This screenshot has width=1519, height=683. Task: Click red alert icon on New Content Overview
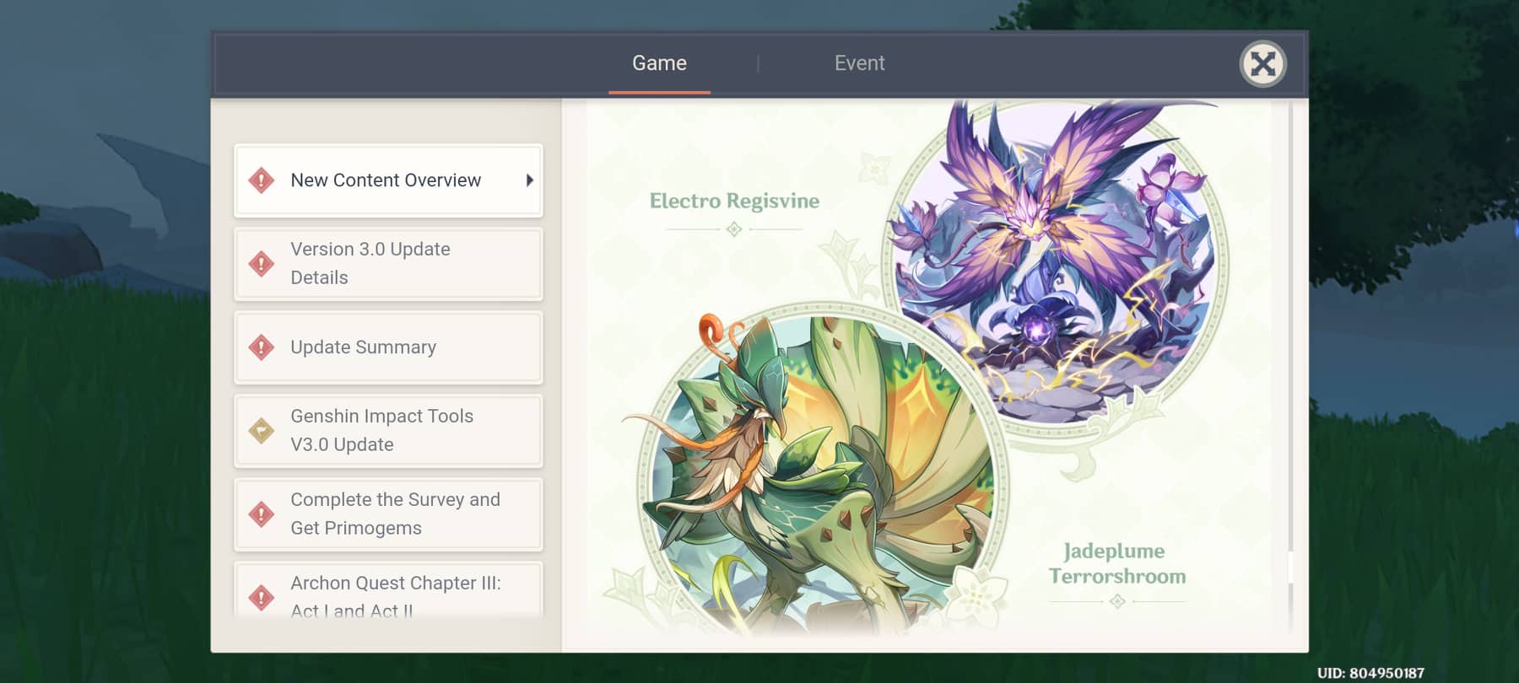click(x=262, y=180)
